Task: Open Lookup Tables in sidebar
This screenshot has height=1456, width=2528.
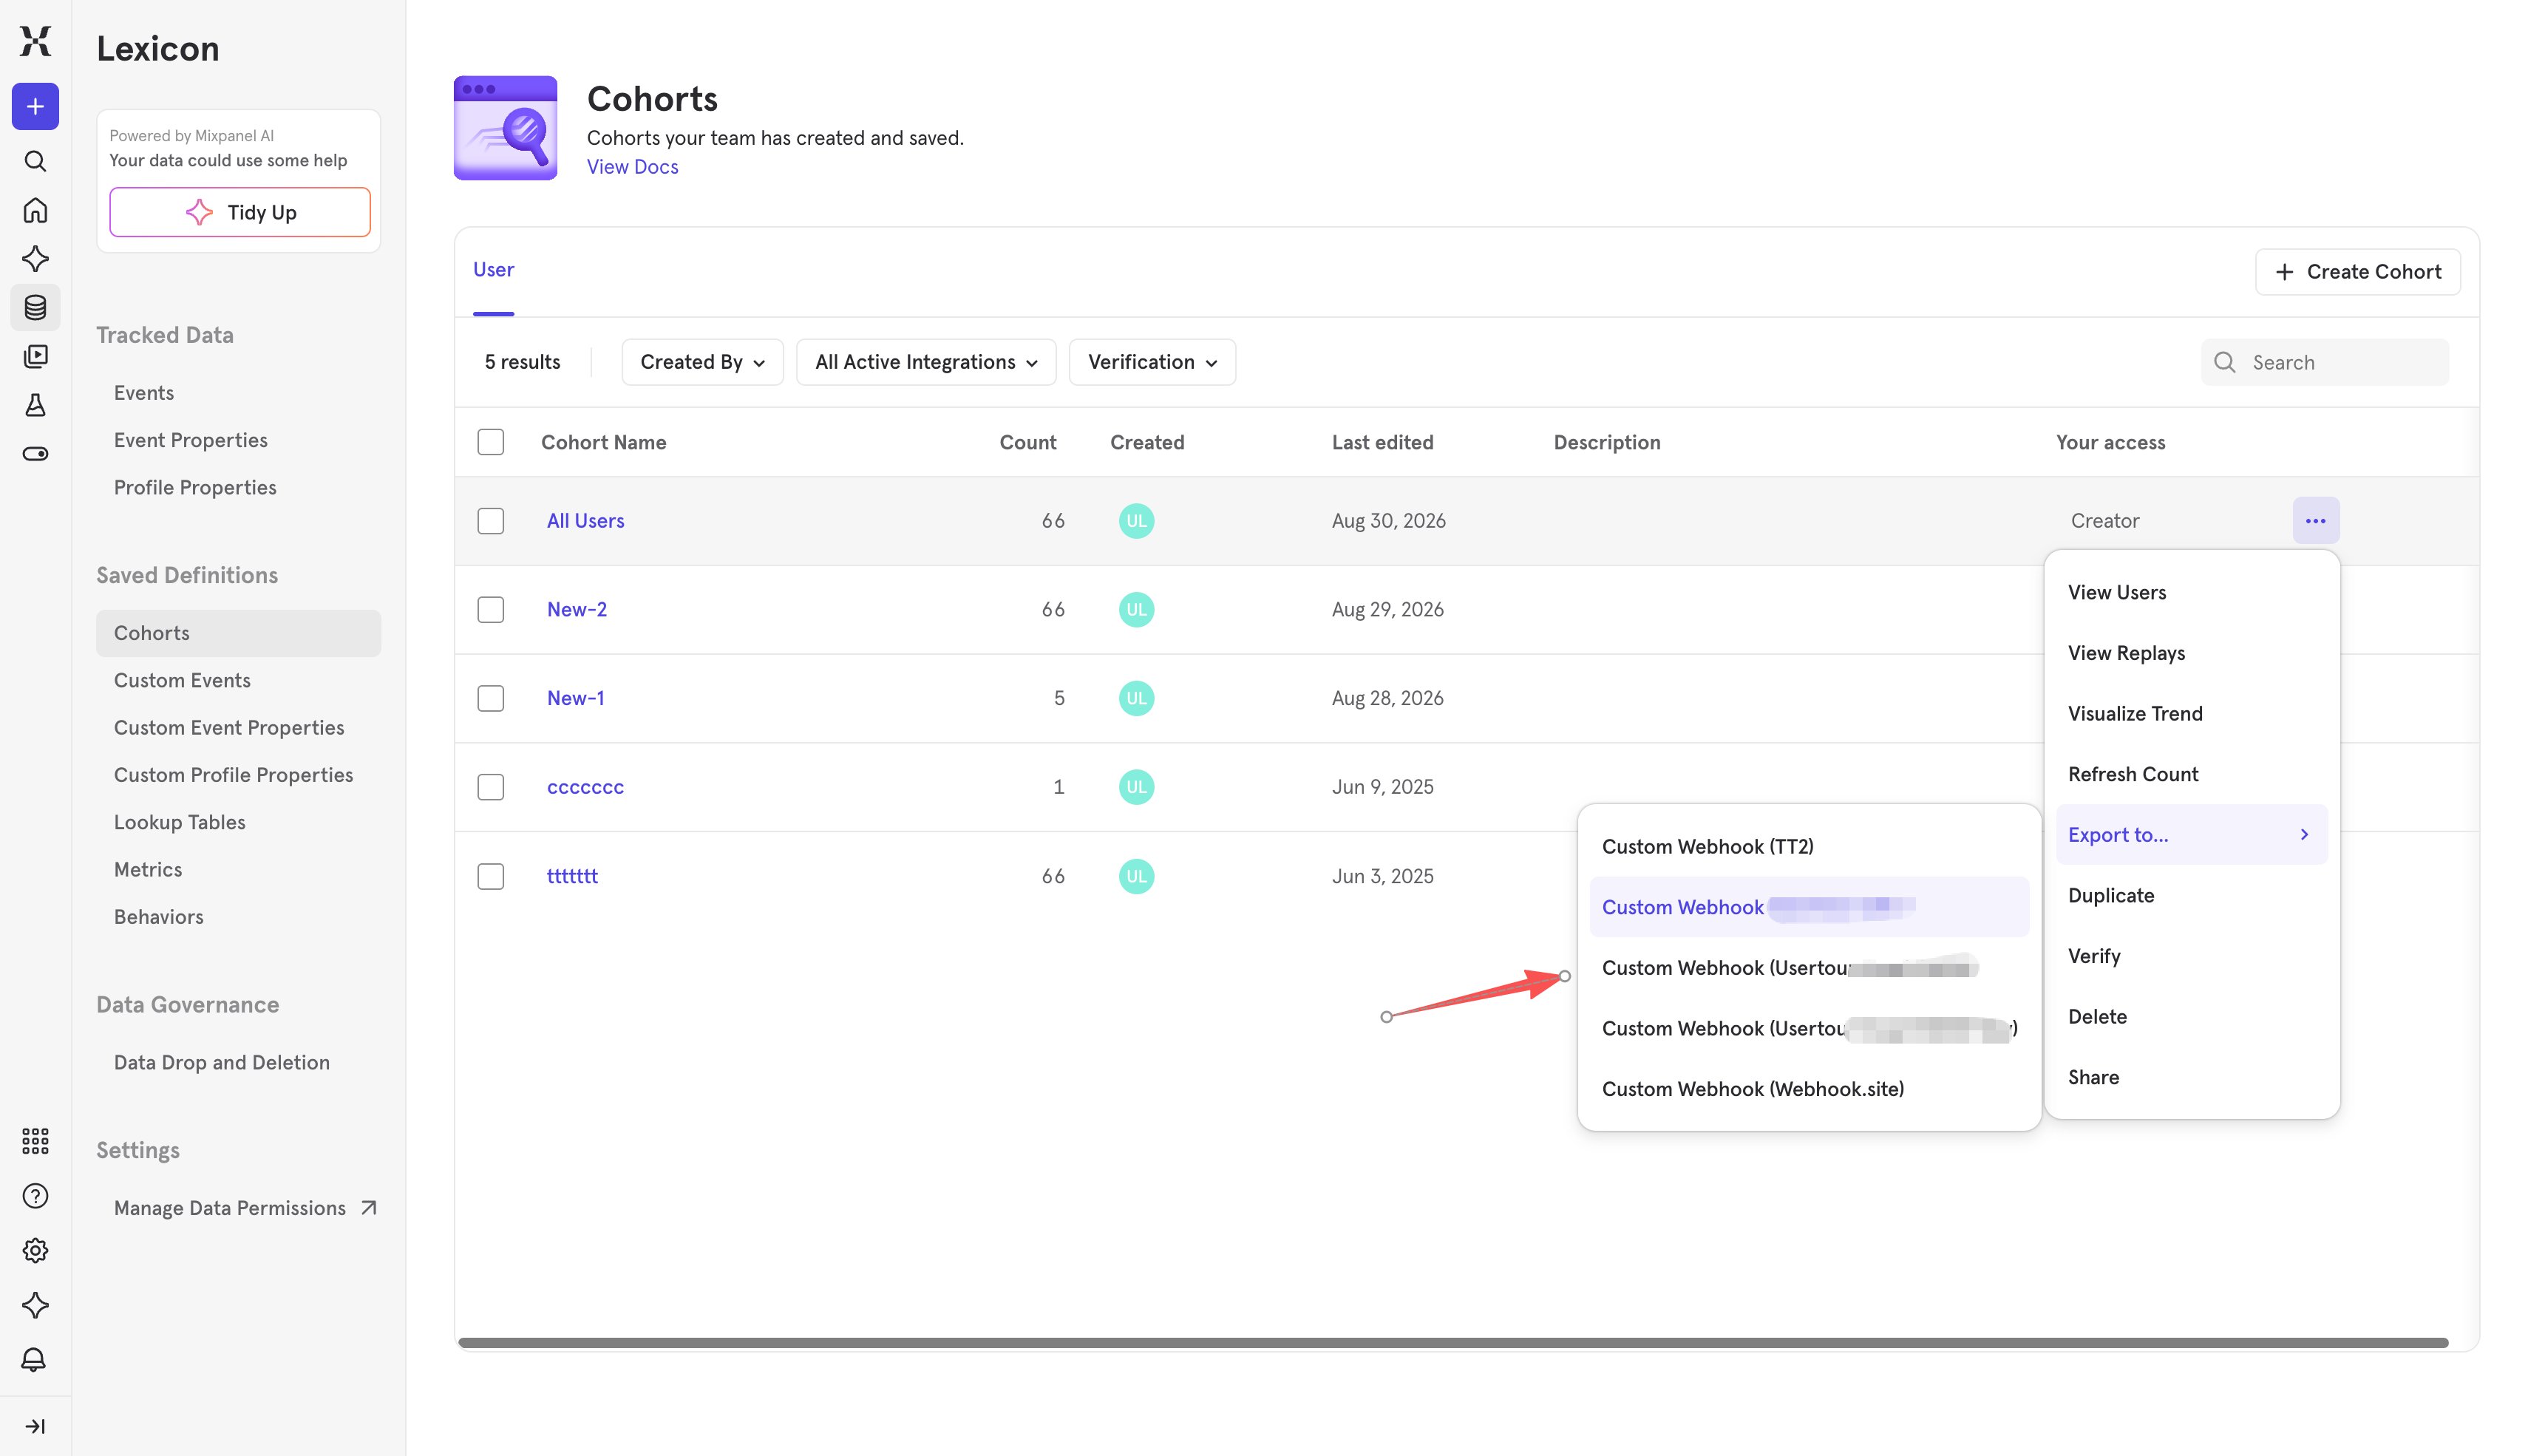Action: (180, 823)
